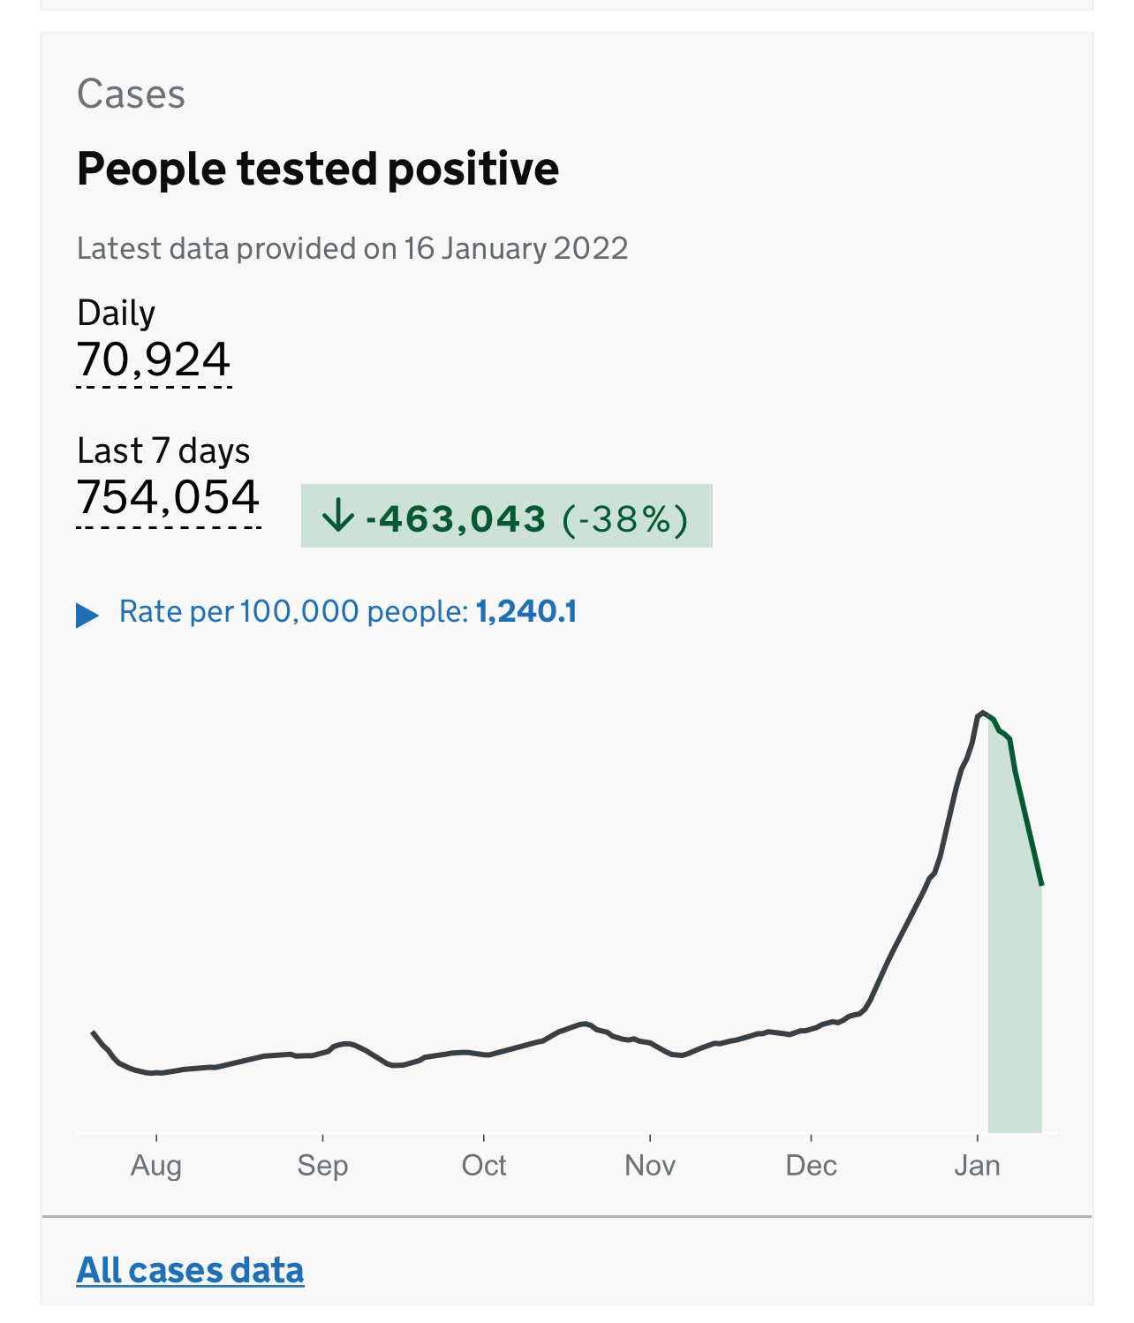Click the peak of the cases line
This screenshot has height=1323, width=1134.
982,712
